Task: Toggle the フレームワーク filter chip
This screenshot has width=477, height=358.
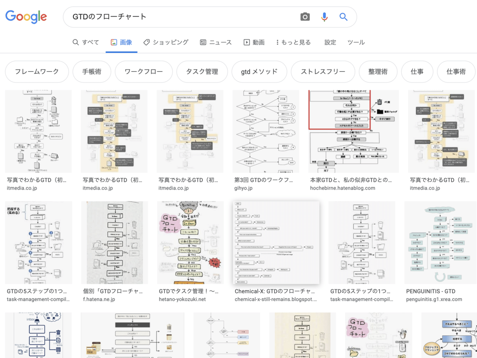Action: click(37, 72)
